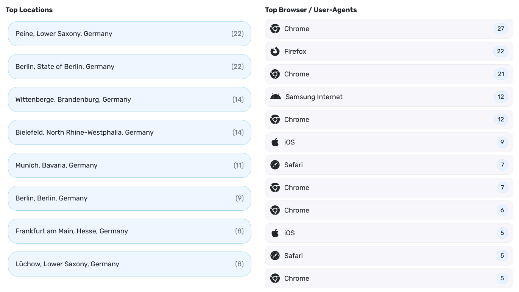Click the iOS Apple icon with count 9
Viewport: 519px width, 292px height.
point(275,142)
